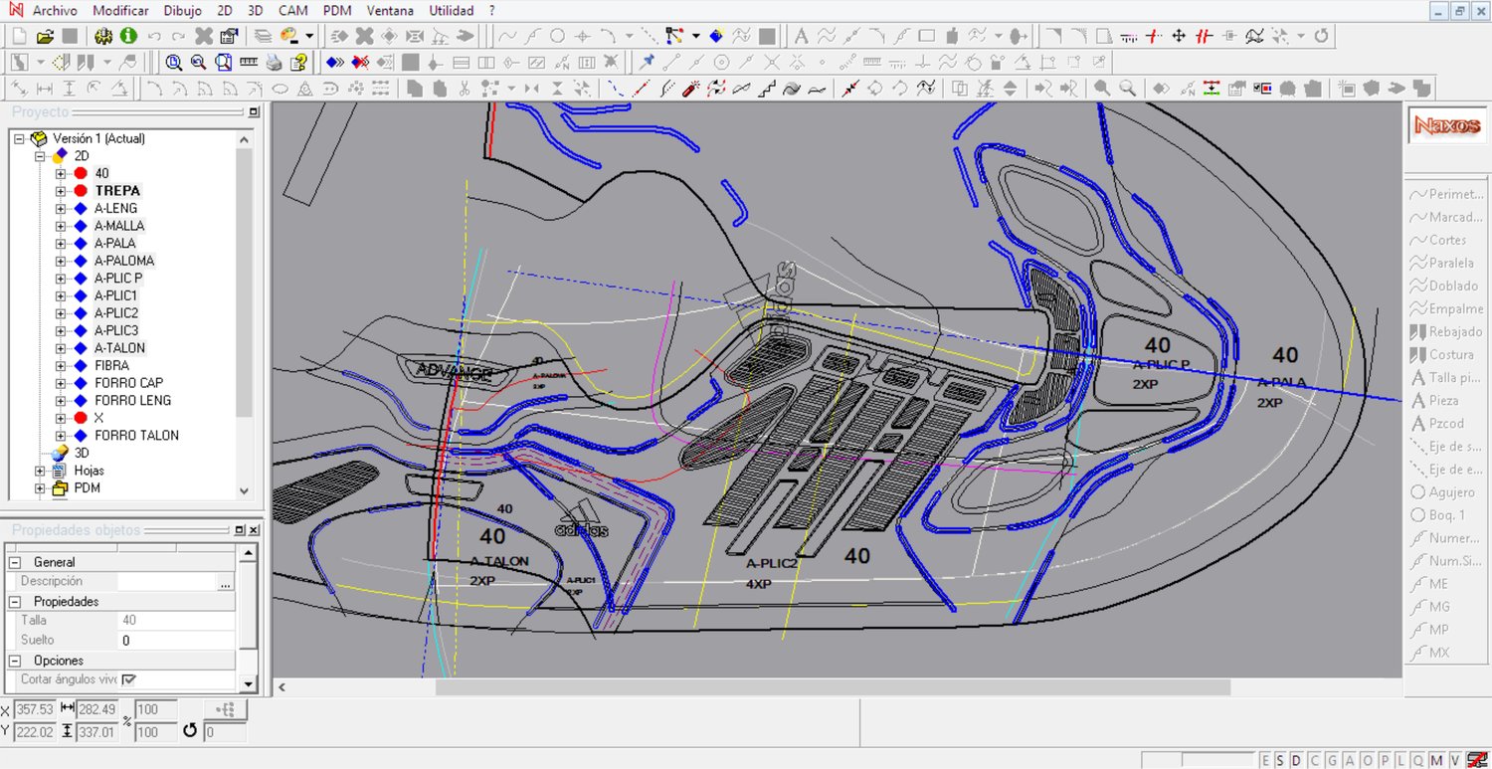
Task: Select the zoom window magnifier tool
Action: 174,63
